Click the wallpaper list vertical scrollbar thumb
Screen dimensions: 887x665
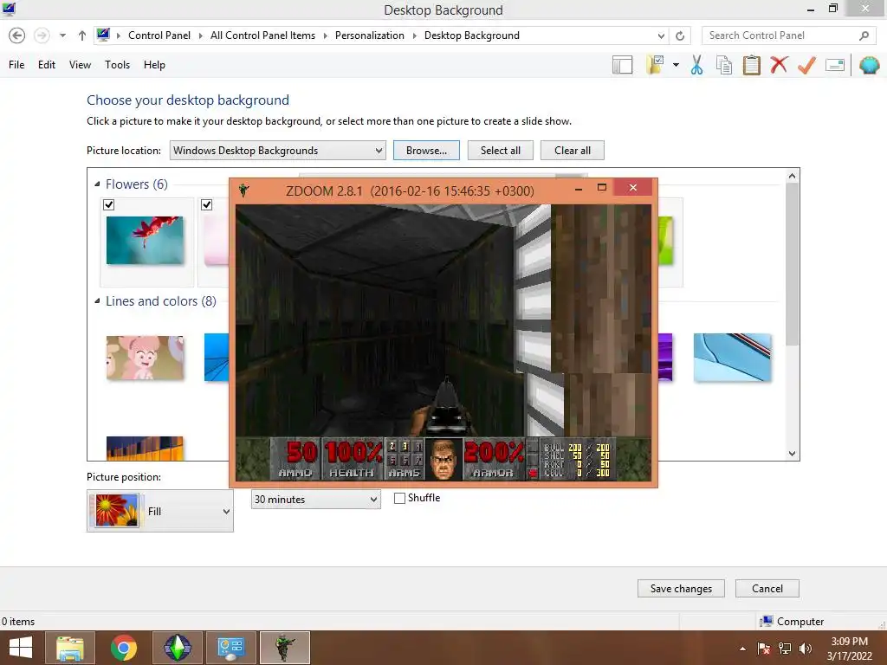(792, 263)
